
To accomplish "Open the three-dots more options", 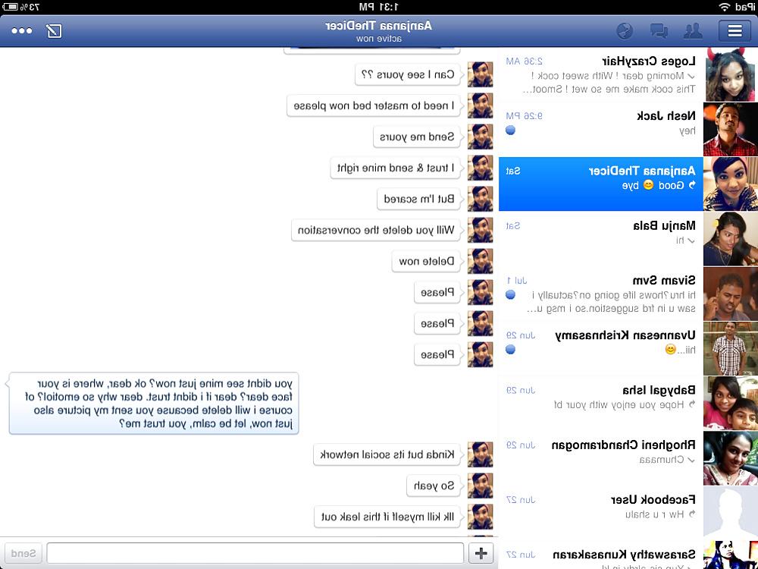I will tap(22, 31).
